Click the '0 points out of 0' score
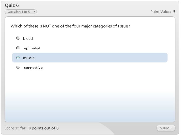The width and height of the screenshot is (181, 136). click(x=43, y=128)
